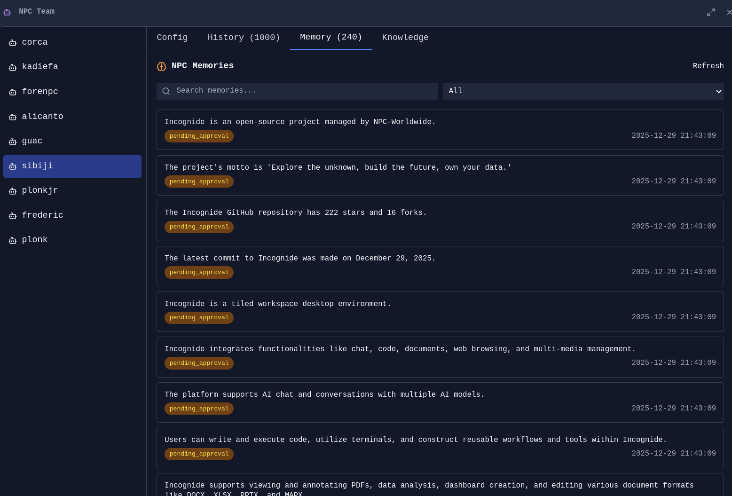Click the magnifier icon in search box

(x=166, y=91)
